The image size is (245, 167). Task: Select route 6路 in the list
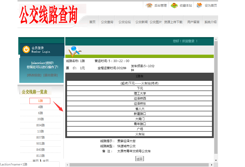(40, 113)
